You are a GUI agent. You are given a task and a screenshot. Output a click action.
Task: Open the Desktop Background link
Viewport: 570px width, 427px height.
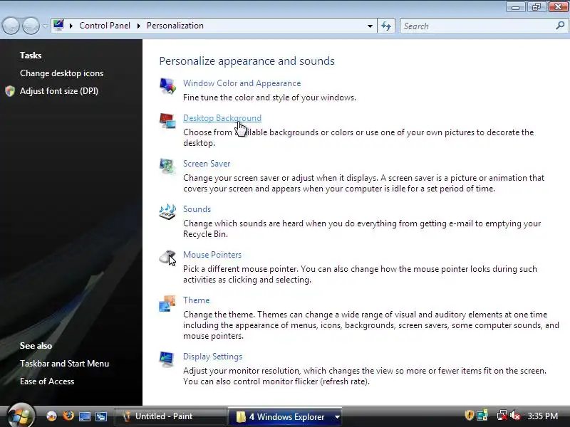coord(222,118)
